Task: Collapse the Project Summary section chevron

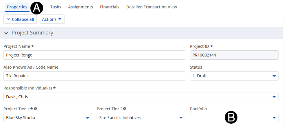Action: [x=6, y=33]
